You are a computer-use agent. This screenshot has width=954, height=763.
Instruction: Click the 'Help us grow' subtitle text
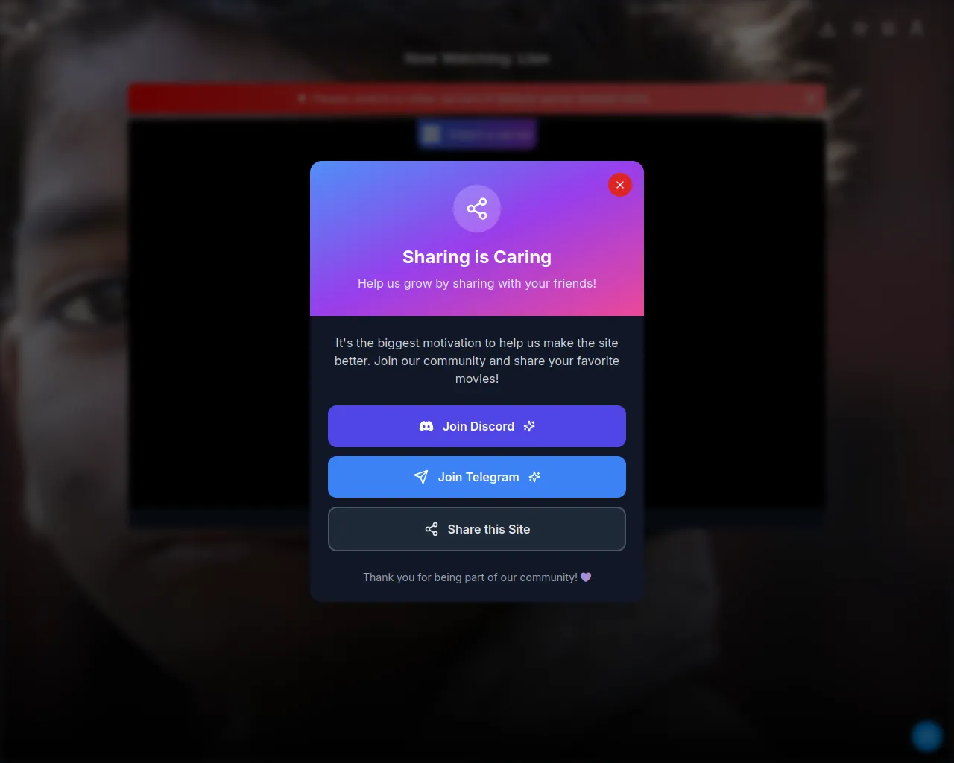click(477, 283)
